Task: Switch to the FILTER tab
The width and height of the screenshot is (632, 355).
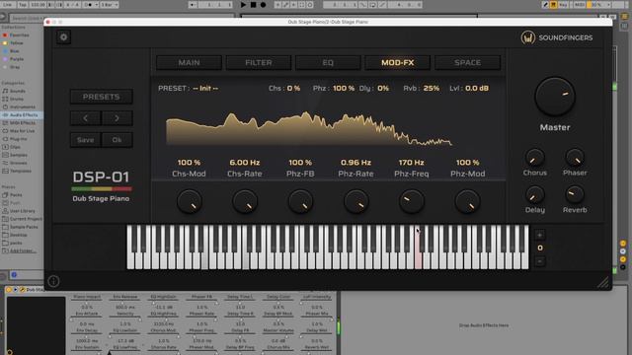Action: point(259,63)
